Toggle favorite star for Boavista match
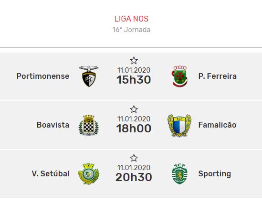 pos(134,109)
